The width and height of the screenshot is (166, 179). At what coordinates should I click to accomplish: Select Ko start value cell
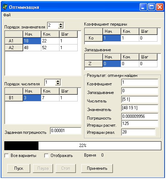click(x=112, y=38)
